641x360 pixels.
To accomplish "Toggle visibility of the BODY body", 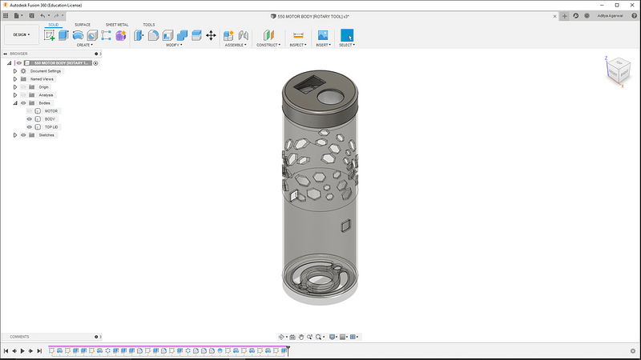I will [x=29, y=119].
